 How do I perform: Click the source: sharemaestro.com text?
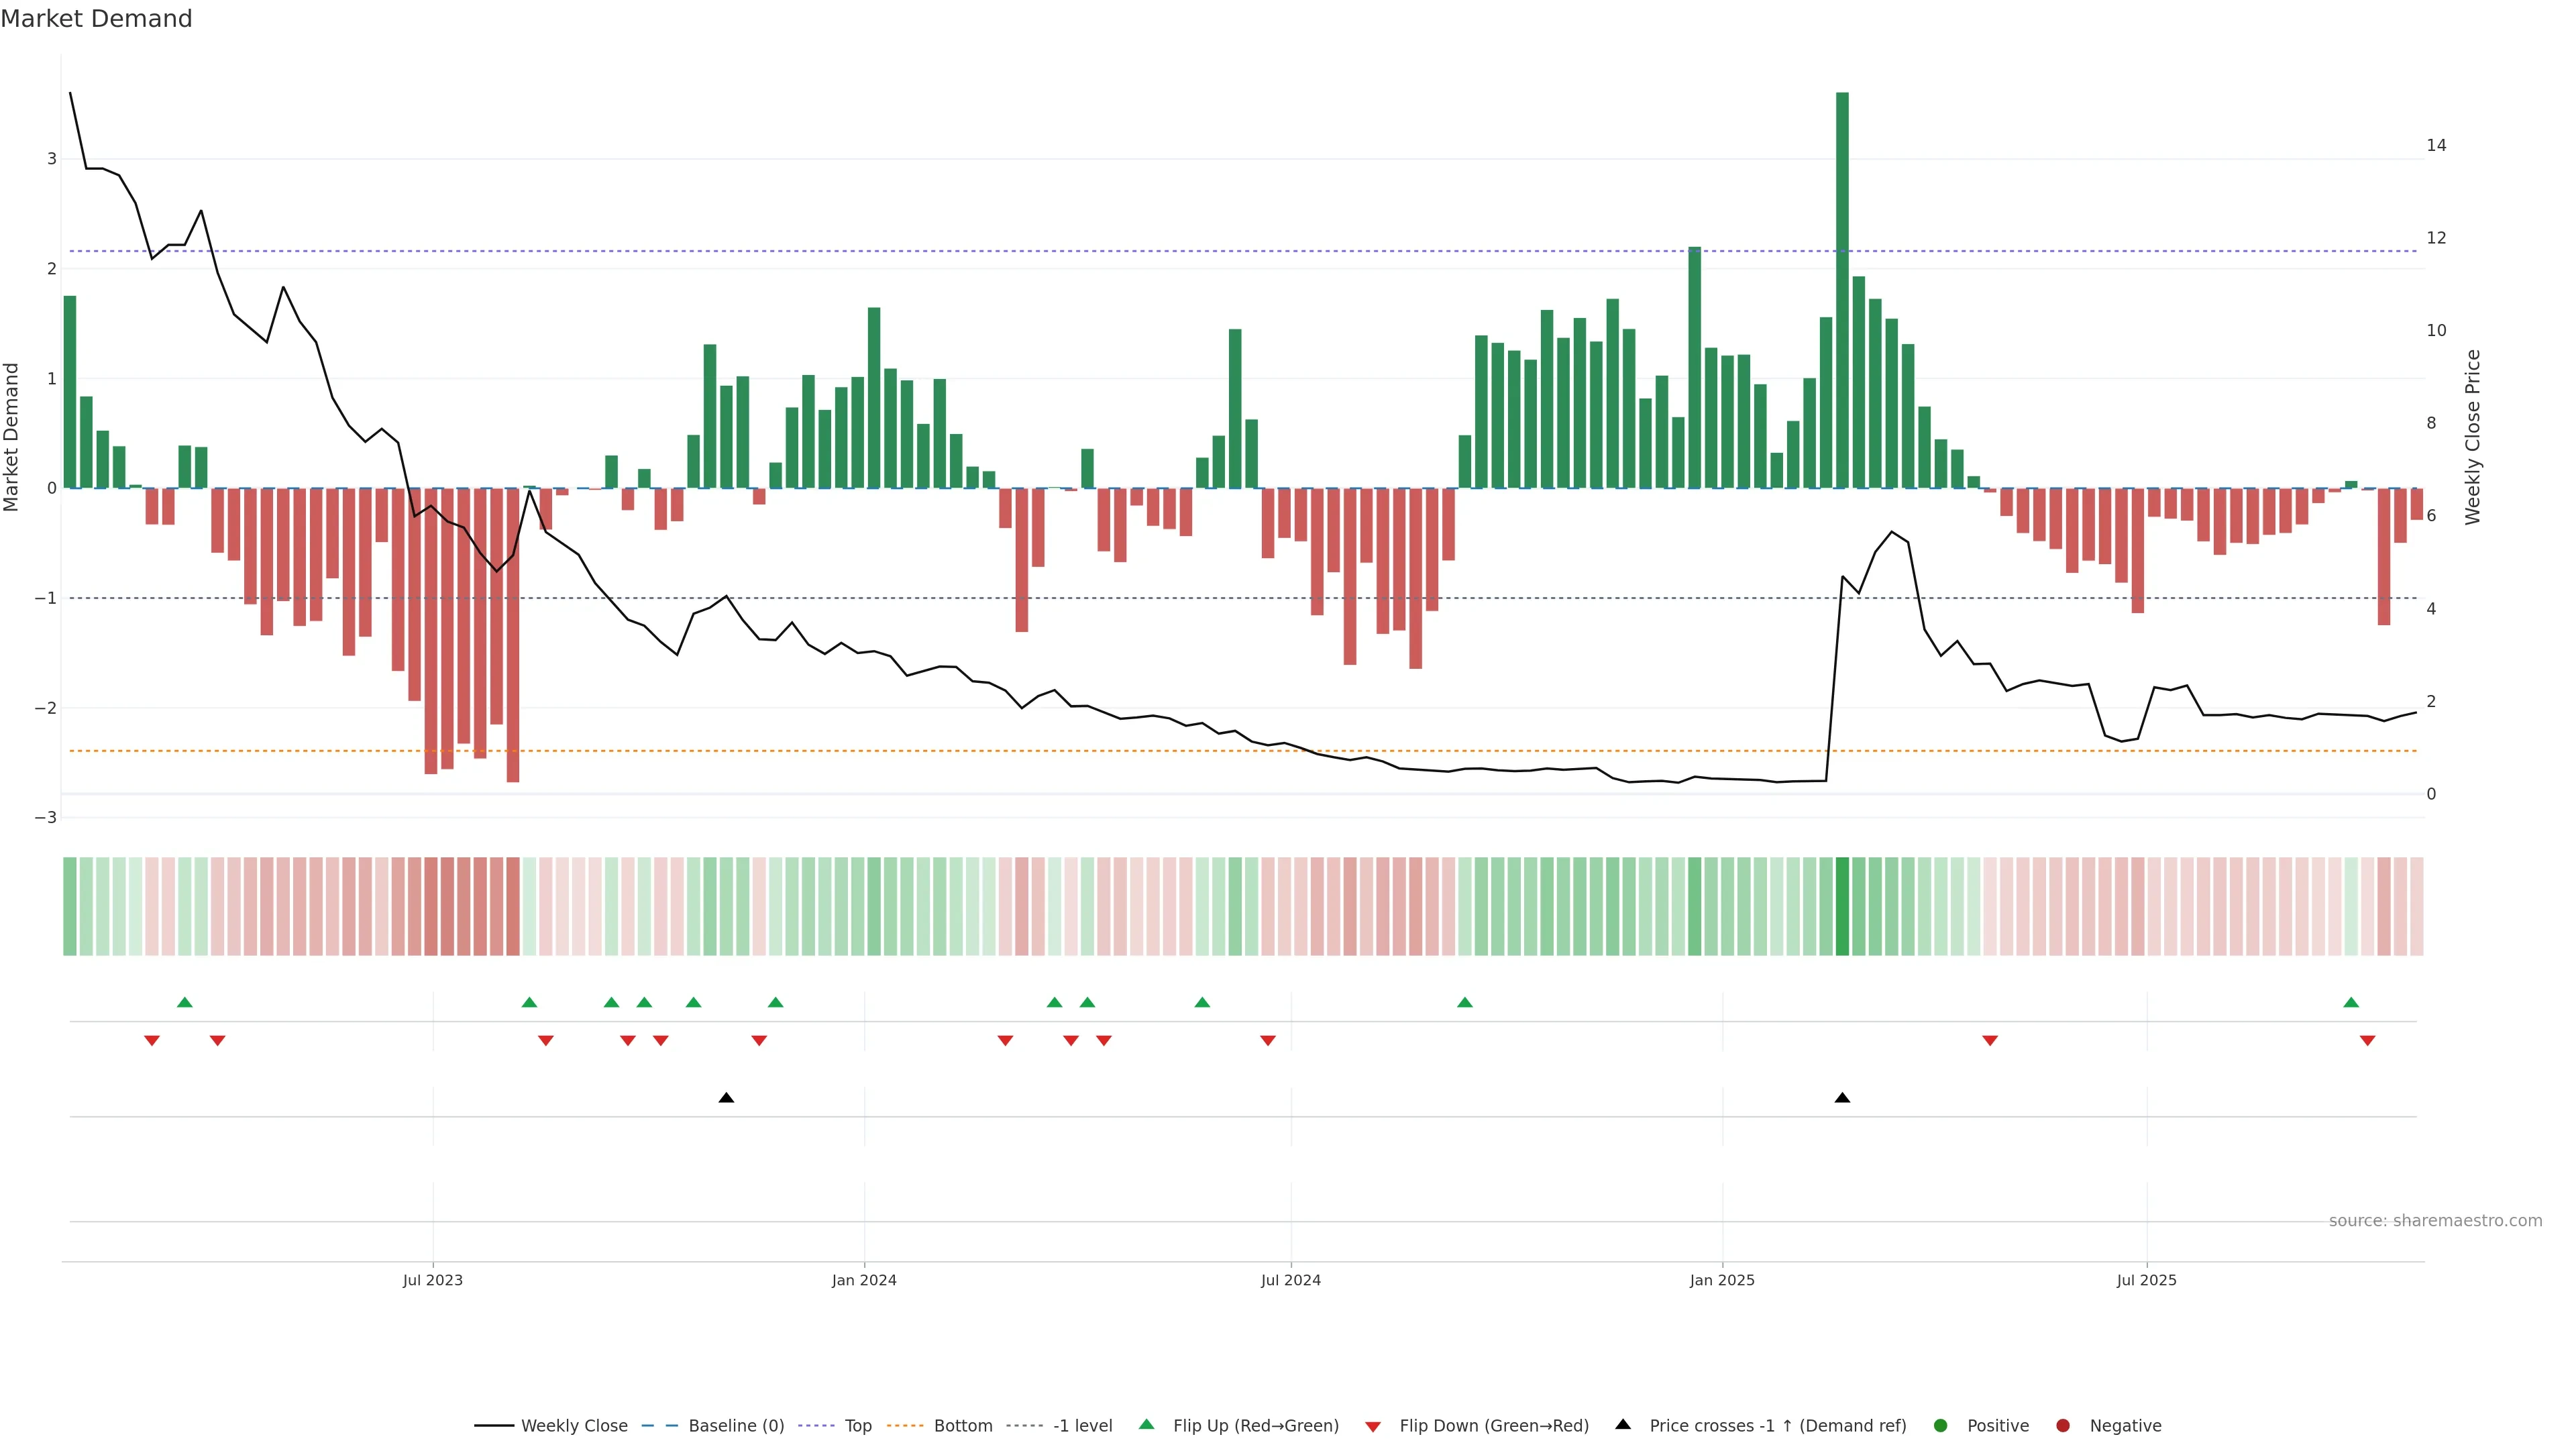pyautogui.click(x=2435, y=1220)
